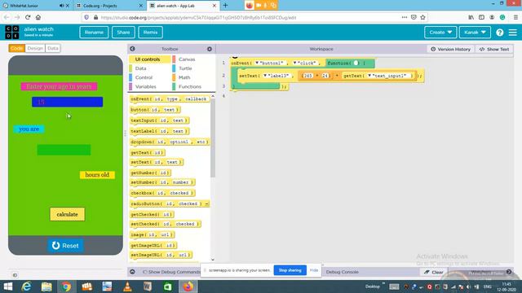The height and width of the screenshot is (293, 522).
Task: Click the calculate button in app preview
Action: coord(67,214)
